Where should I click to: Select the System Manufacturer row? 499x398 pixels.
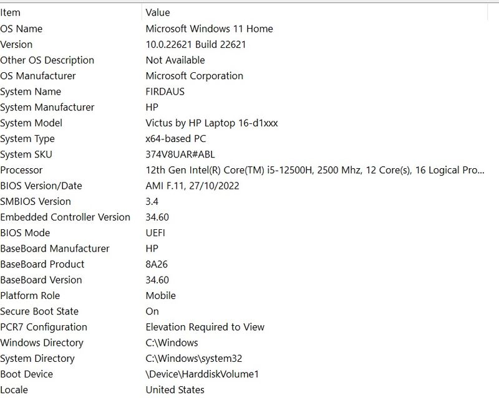point(47,107)
